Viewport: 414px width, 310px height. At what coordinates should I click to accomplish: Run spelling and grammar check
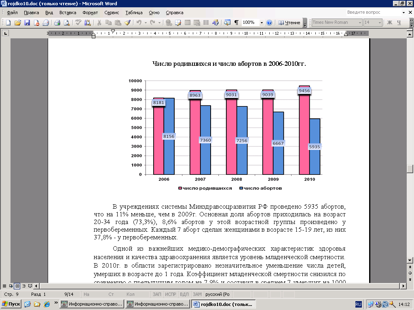tap(78, 23)
